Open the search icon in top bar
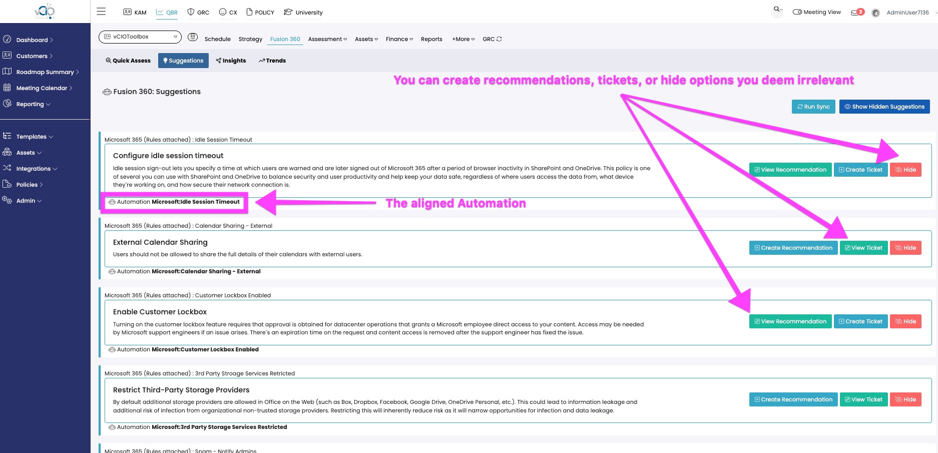This screenshot has width=938, height=453. tap(777, 10)
